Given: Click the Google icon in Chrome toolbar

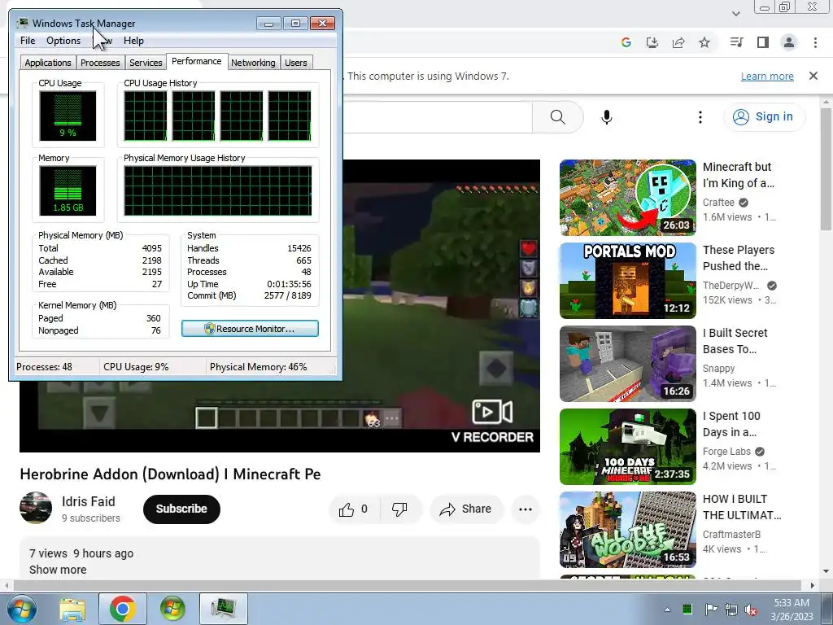Looking at the screenshot, I should coord(626,42).
